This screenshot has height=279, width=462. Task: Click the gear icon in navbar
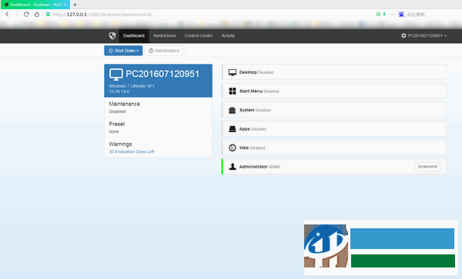tap(403, 36)
